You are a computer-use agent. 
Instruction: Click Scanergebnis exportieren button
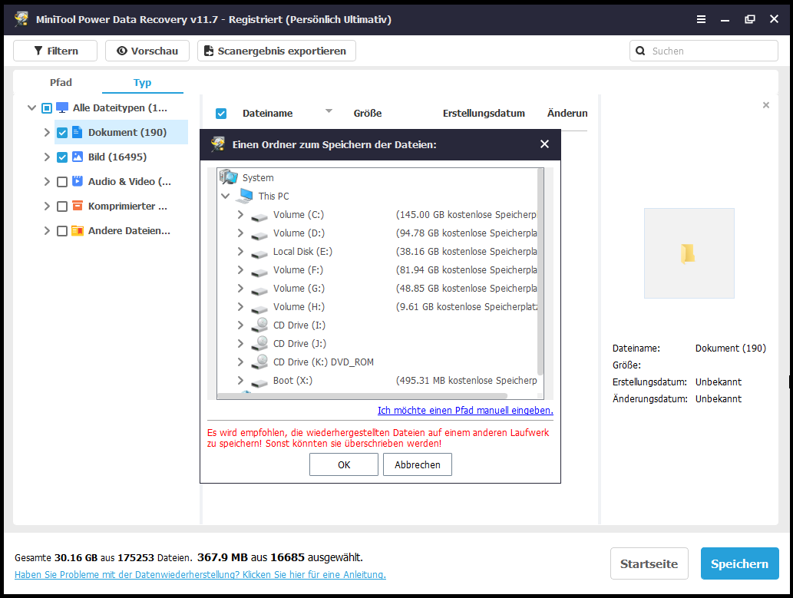point(276,51)
